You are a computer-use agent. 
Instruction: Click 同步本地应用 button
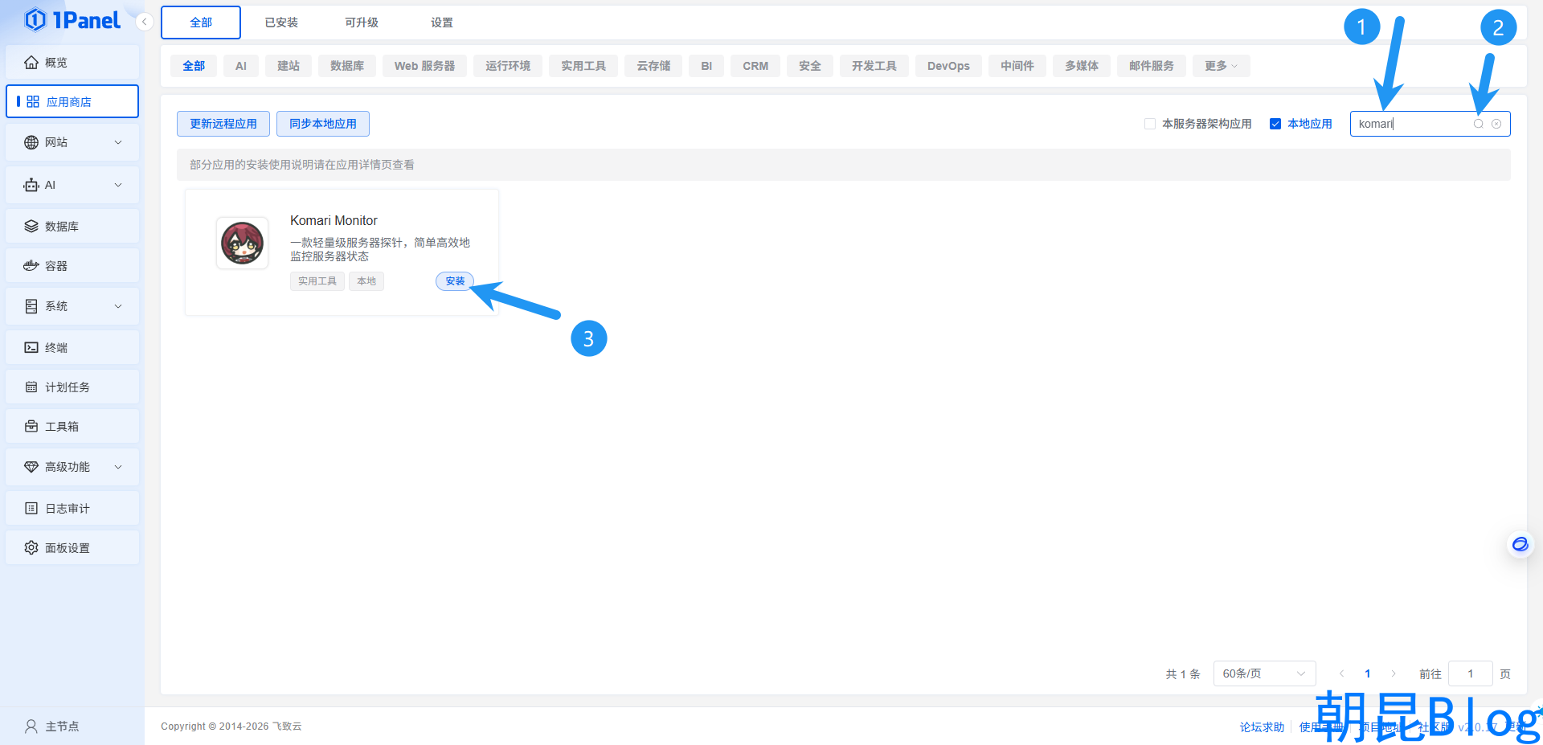pos(323,124)
